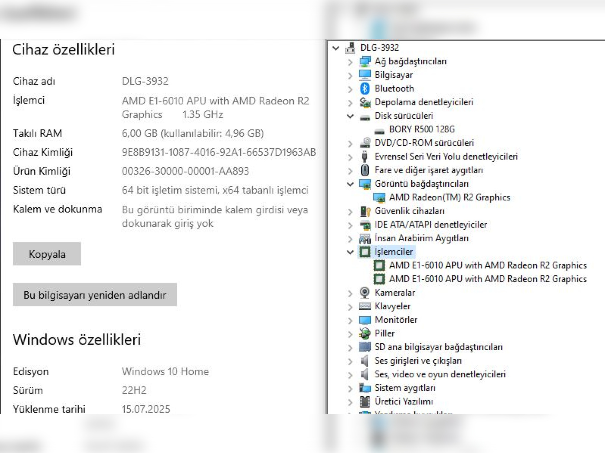Click the Disk sürücüleri drive icon
605x453 pixels.
(x=365, y=117)
